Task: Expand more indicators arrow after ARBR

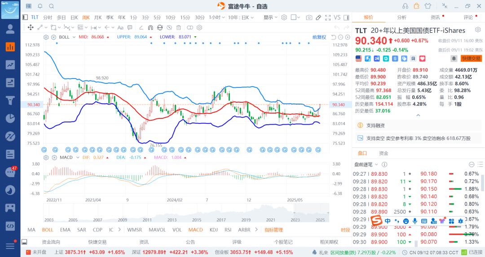Action: (256, 230)
